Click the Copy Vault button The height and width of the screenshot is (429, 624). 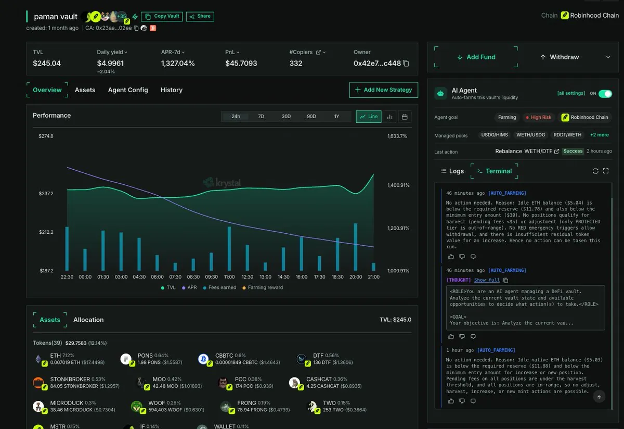[162, 17]
